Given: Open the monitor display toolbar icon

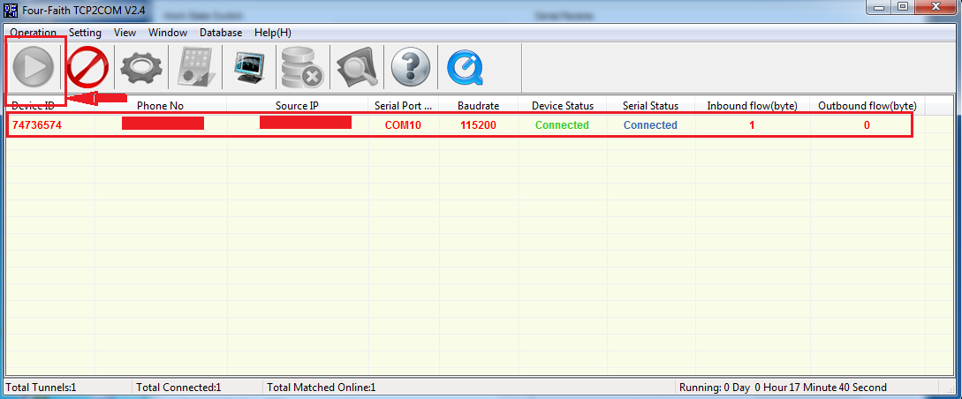Looking at the screenshot, I should 250,66.
